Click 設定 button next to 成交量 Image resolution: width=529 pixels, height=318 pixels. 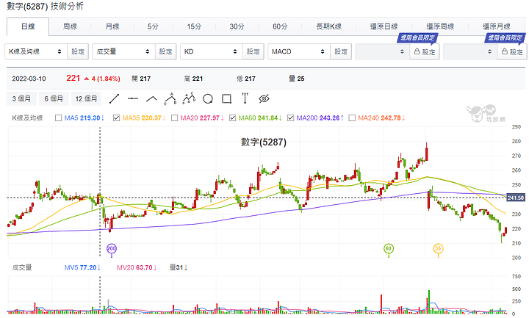click(165, 51)
